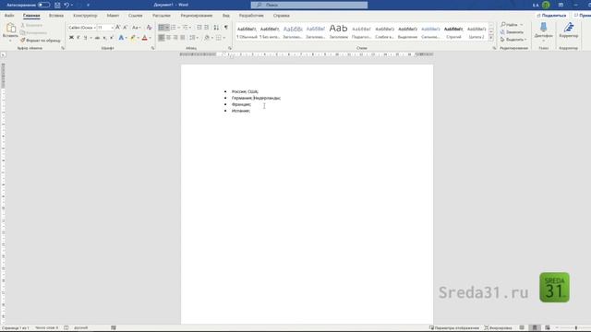
Task: Select the Обычный (Normal) style
Action: (x=247, y=32)
